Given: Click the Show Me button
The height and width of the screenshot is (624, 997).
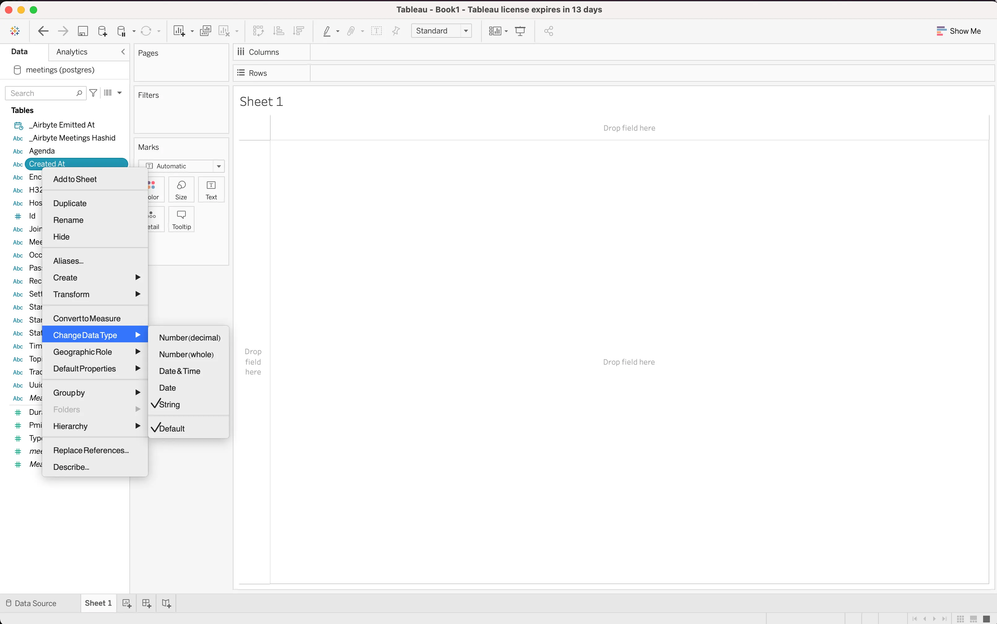Looking at the screenshot, I should point(958,31).
